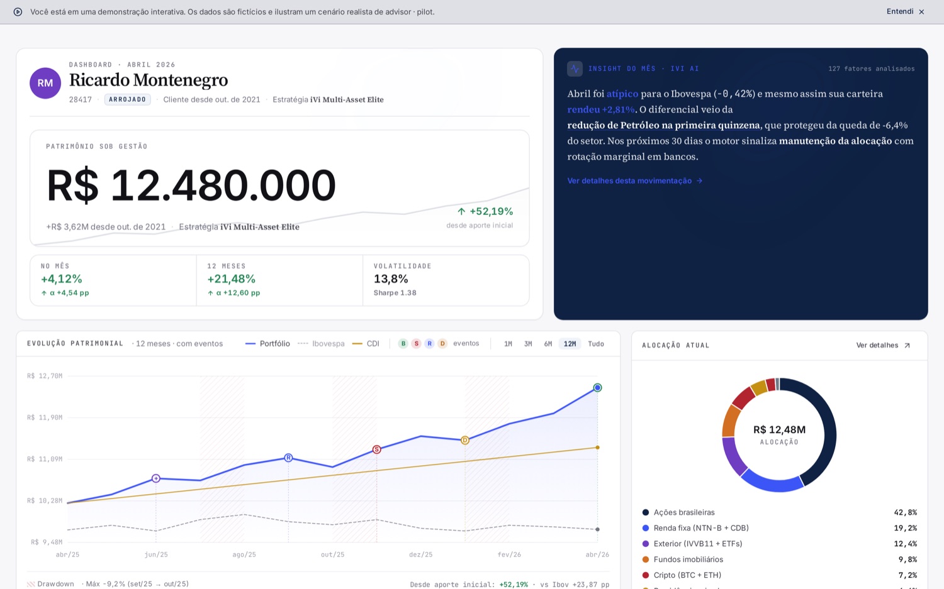
Task: Click the plus event marker at jun/25
Action: pos(156,478)
